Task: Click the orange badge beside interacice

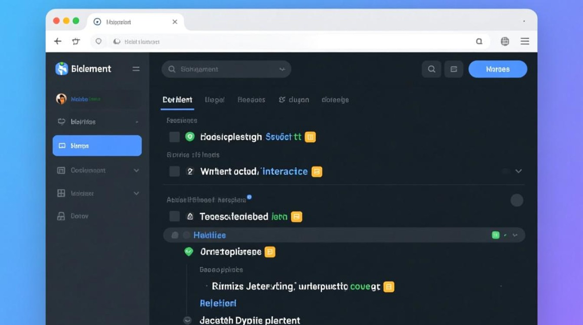Action: pyautogui.click(x=316, y=171)
